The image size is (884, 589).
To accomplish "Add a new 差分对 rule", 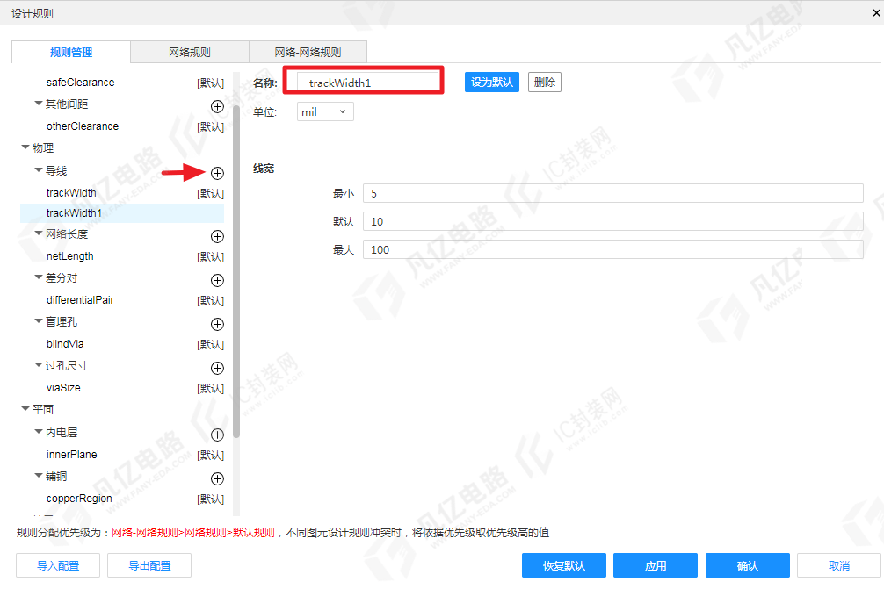I will [217, 280].
